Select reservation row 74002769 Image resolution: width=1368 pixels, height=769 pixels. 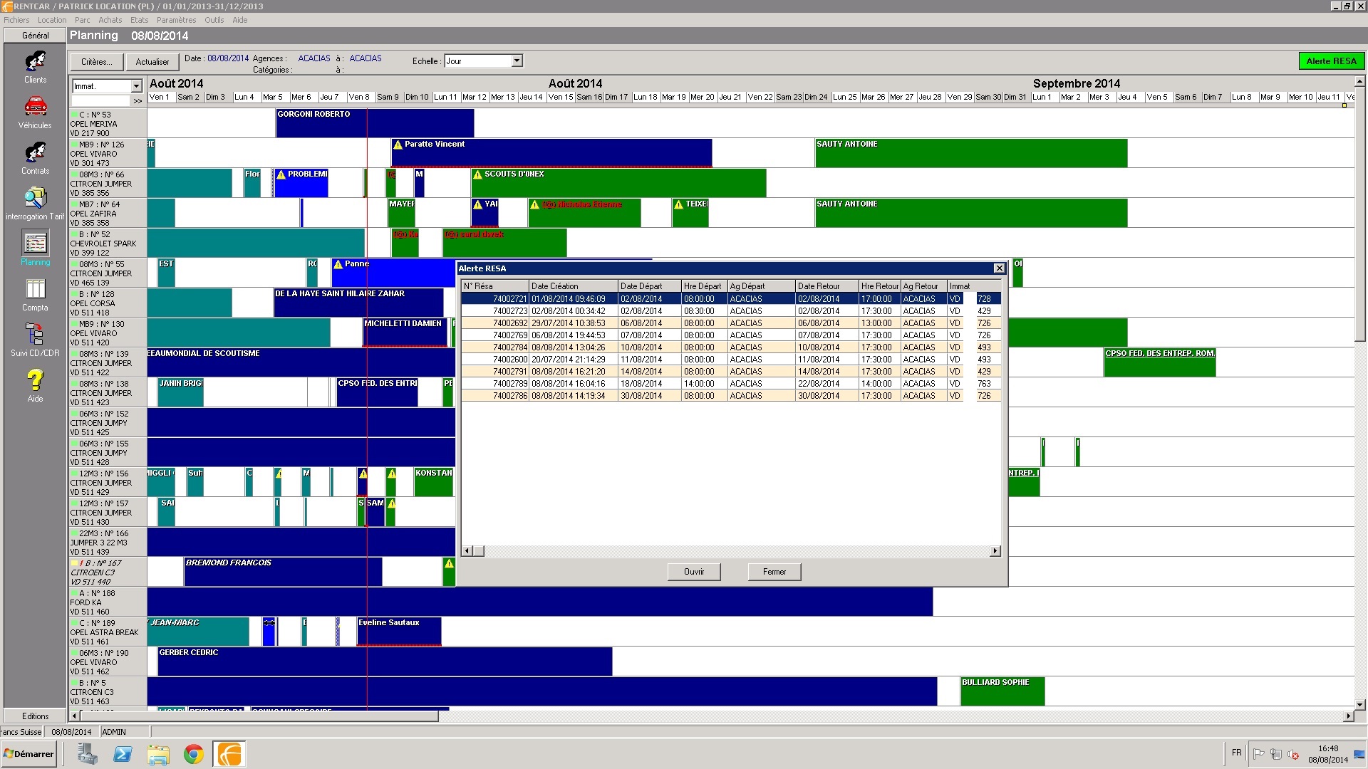pyautogui.click(x=731, y=335)
